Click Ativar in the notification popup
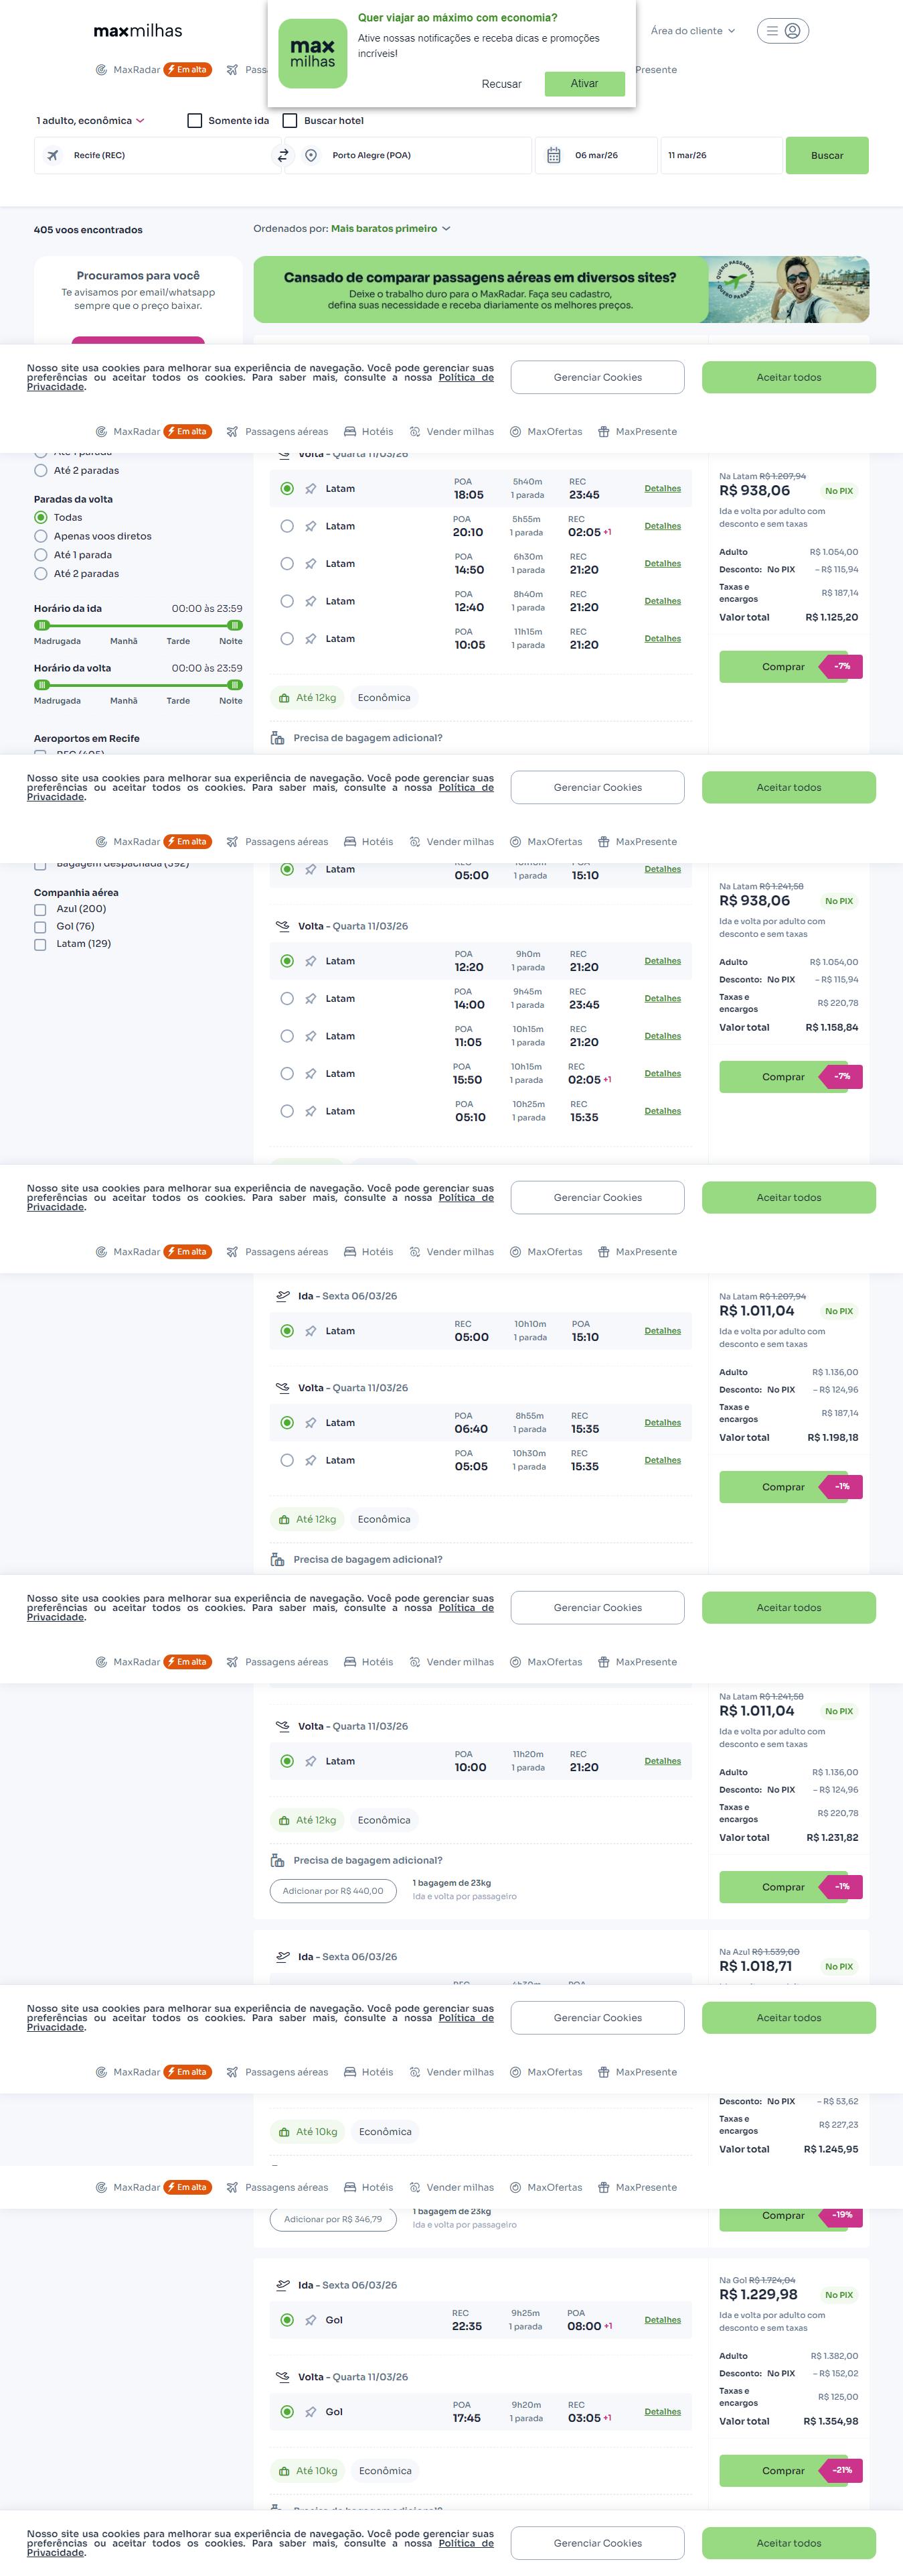The width and height of the screenshot is (903, 2576). (x=584, y=84)
